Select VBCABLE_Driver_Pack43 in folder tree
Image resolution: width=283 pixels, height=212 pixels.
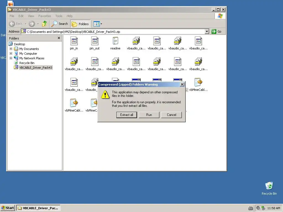click(36, 68)
